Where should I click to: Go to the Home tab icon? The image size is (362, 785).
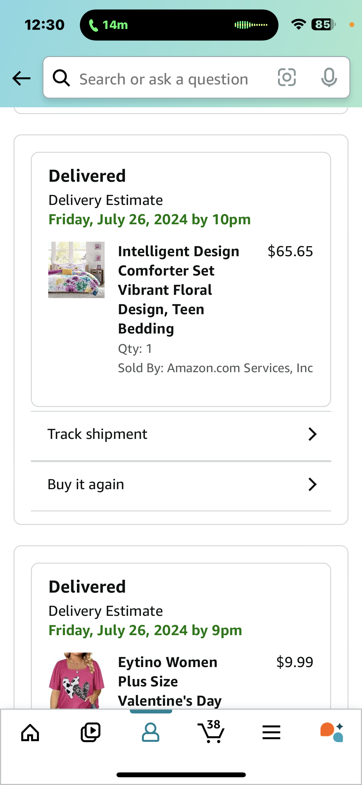tap(30, 733)
